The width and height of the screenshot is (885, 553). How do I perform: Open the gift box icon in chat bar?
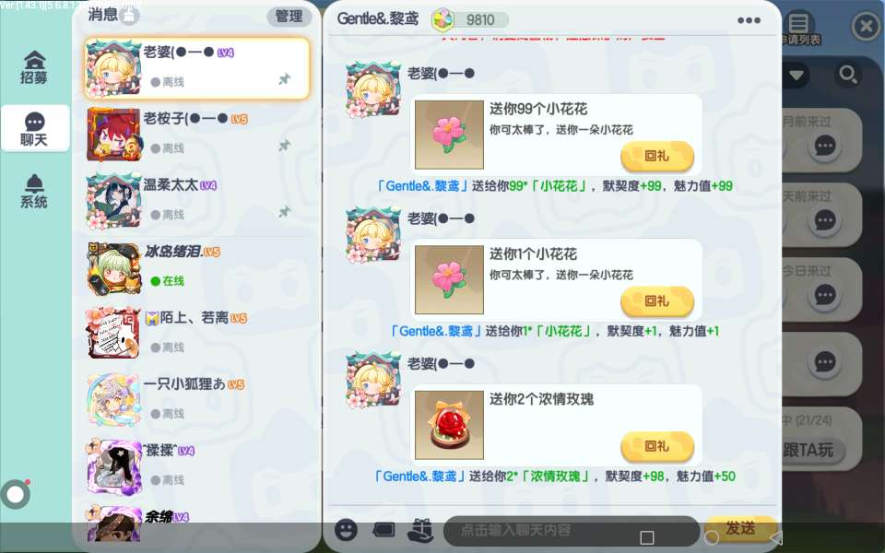coord(420,529)
